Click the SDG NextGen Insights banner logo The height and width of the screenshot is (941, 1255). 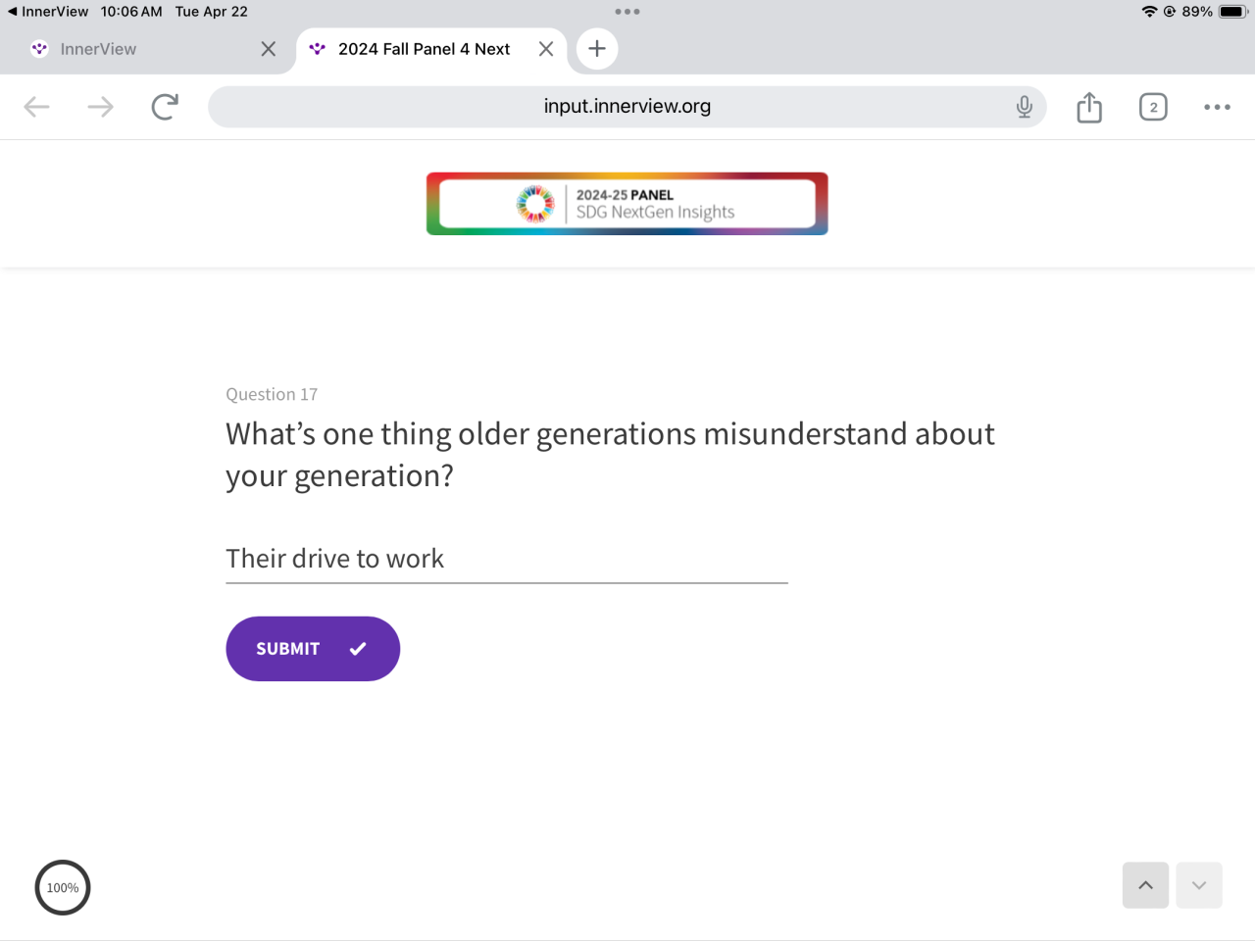(x=627, y=204)
